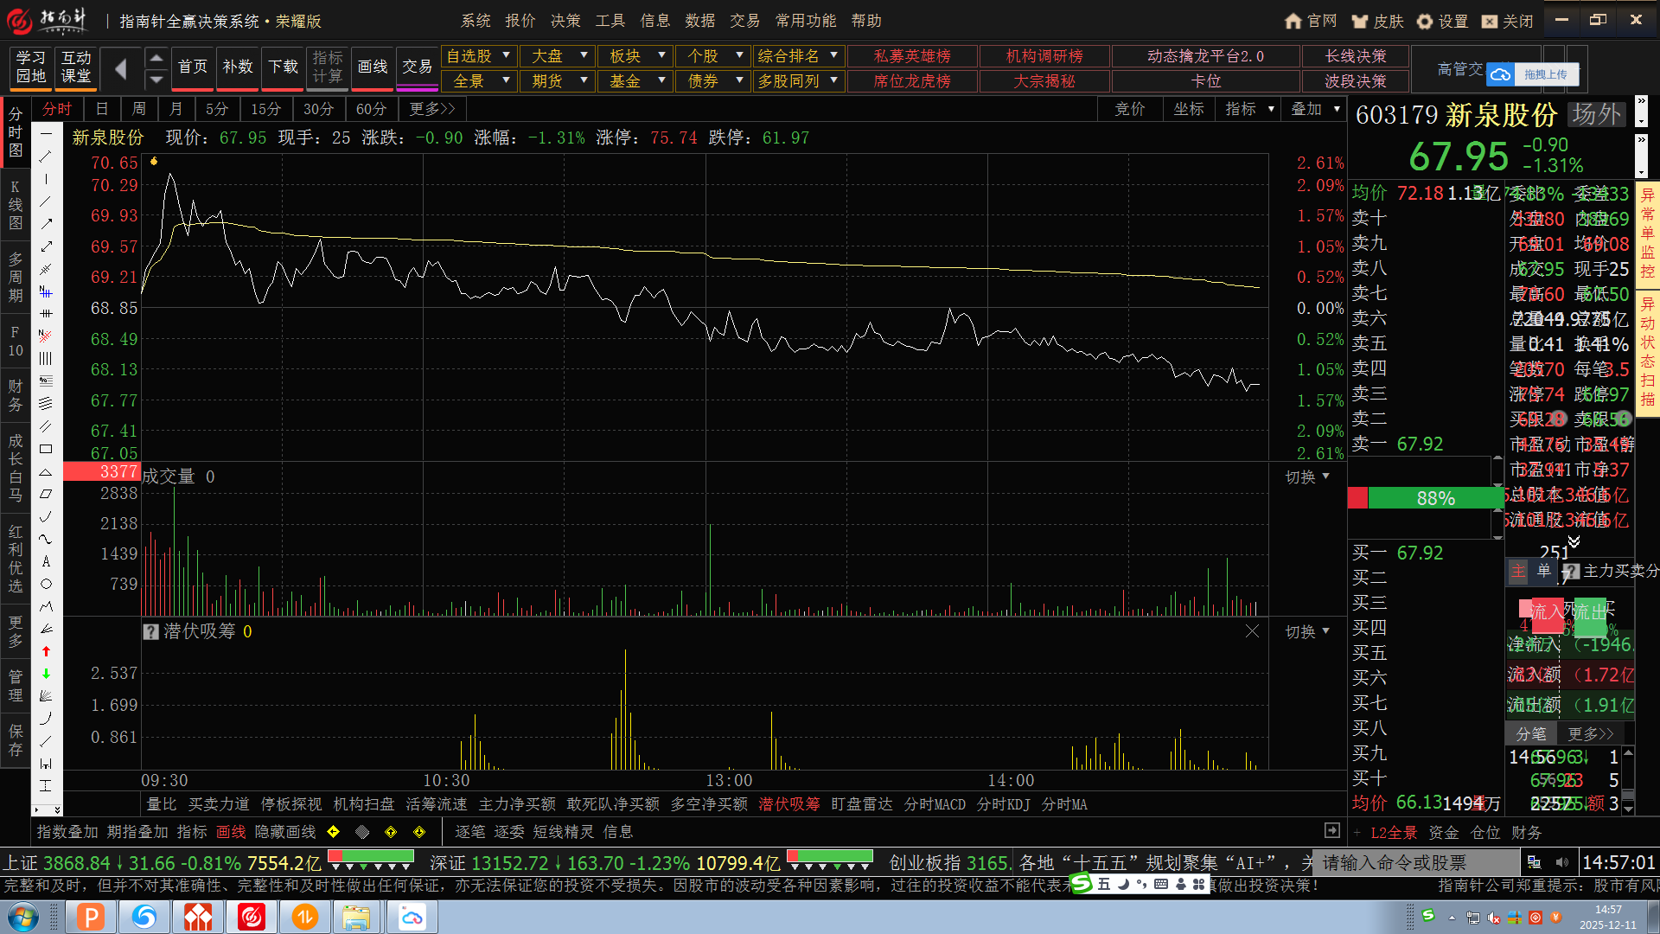Toggle the red 主 mode button

(x=1518, y=571)
